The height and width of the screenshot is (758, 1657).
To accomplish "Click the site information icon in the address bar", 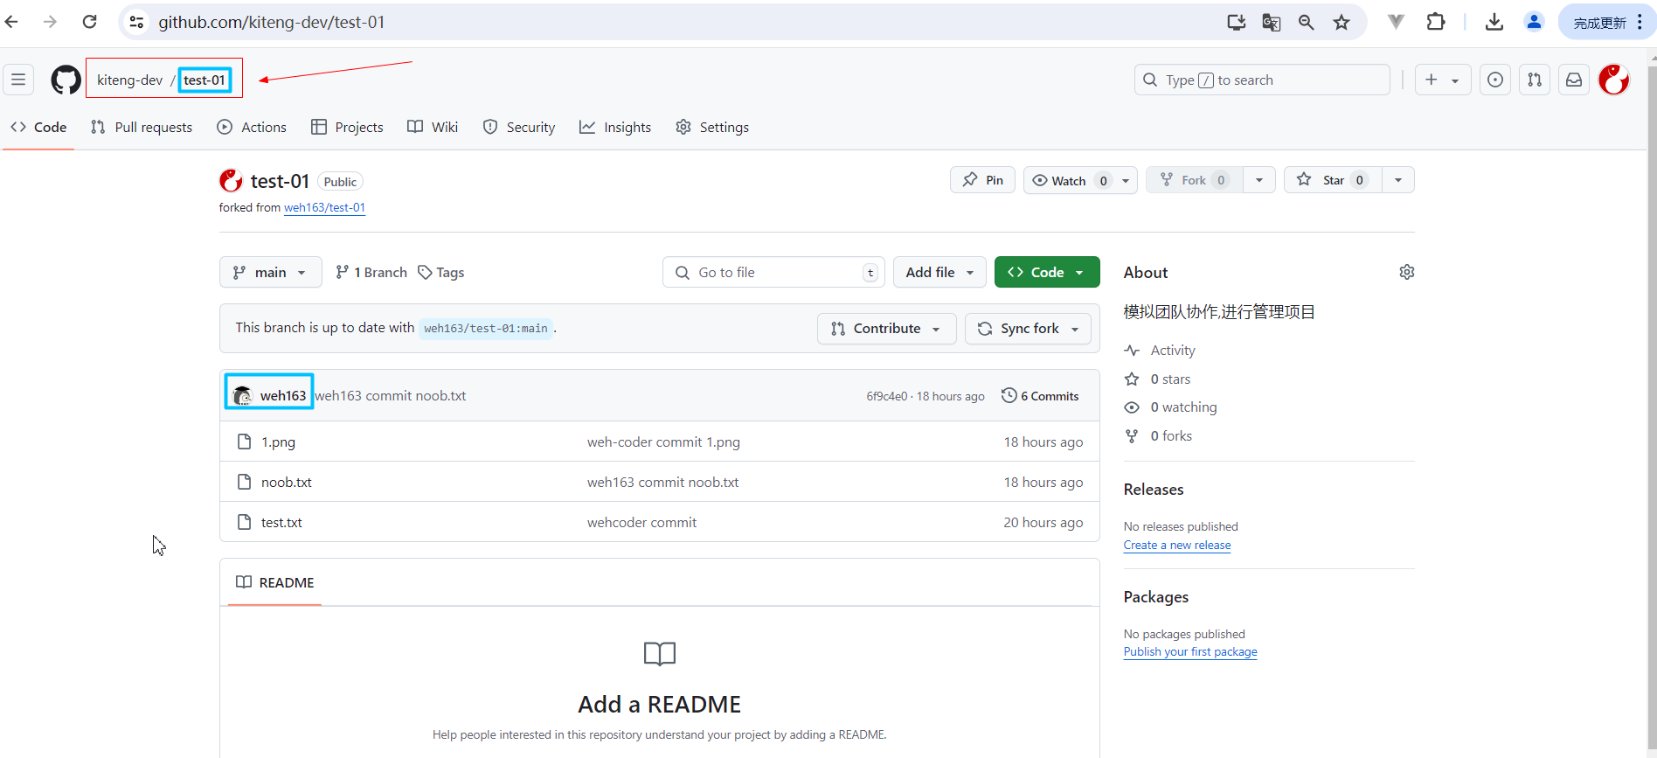I will (x=137, y=22).
